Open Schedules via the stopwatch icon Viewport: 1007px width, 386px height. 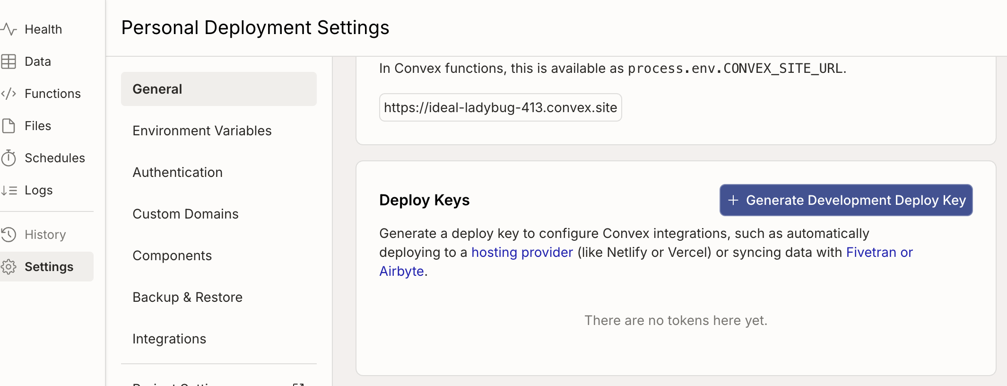(x=9, y=158)
